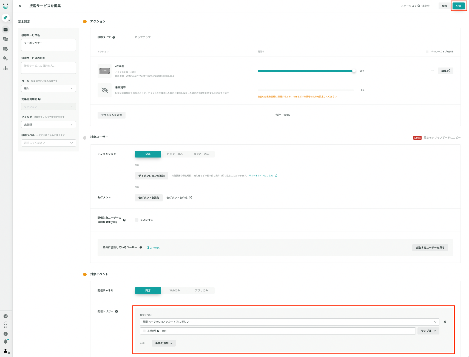Open the サンプル dropdown
The image size is (469, 357).
pos(428,331)
